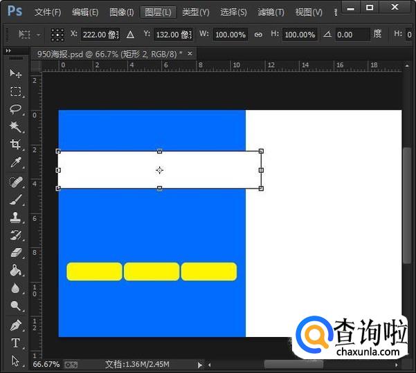This screenshot has height=373, width=416.
Task: Expand the status bar document info arrow
Action: pos(200,364)
